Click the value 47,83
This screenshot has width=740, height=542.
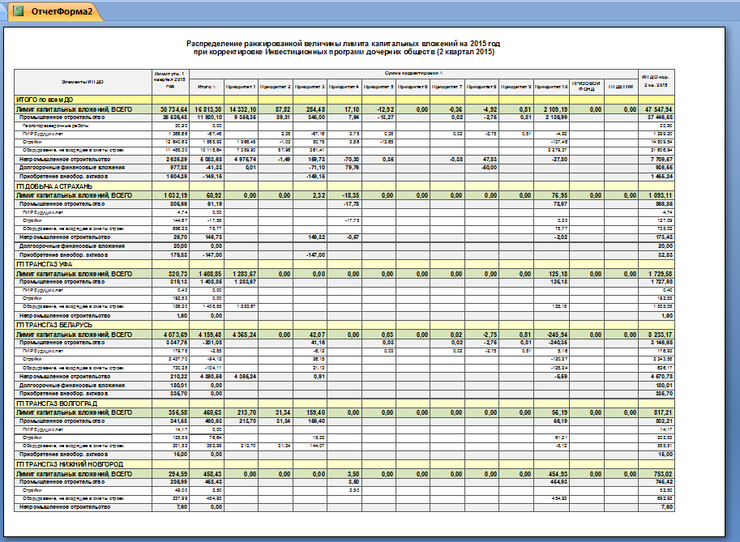[x=490, y=160]
